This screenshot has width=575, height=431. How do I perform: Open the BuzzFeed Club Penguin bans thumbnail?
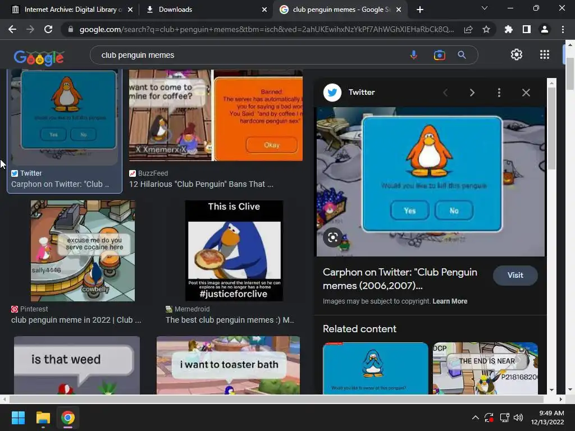point(216,116)
